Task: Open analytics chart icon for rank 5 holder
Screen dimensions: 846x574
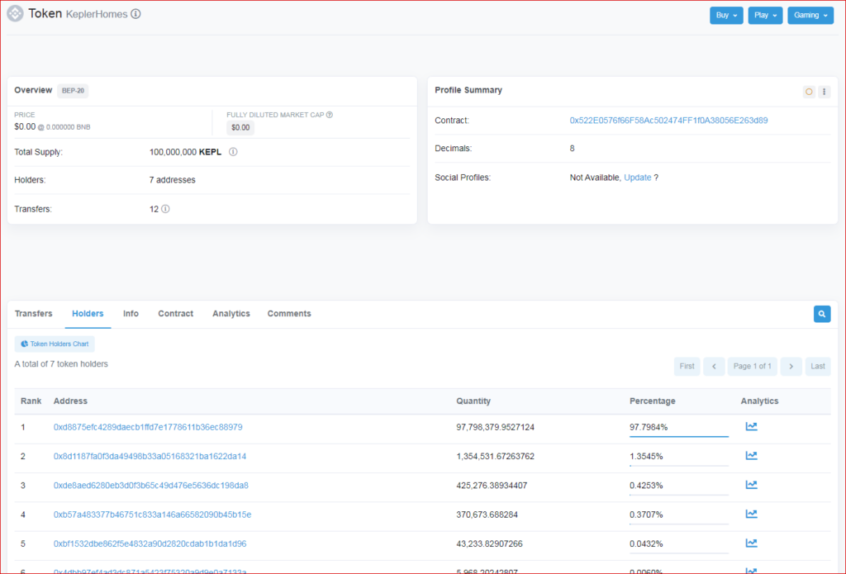Action: pyautogui.click(x=751, y=543)
